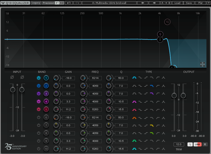Expand the EQ graph with fullscreen icon
The image size is (211, 154).
[202, 64]
